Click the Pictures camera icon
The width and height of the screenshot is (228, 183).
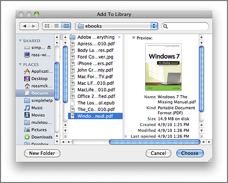pyautogui.click(x=27, y=130)
